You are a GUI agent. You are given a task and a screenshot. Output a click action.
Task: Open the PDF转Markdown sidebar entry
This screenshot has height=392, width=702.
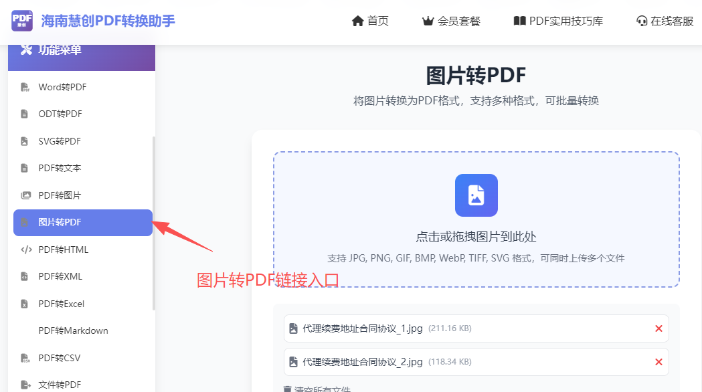click(x=83, y=330)
